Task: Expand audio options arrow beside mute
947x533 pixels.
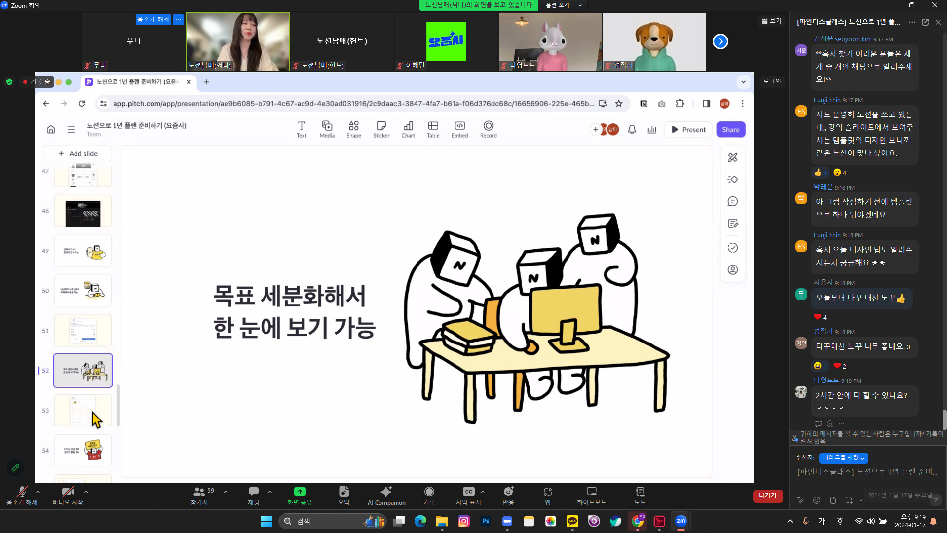Action: 38,492
